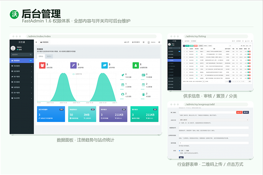This screenshot has height=175, width=263.
Task: Check the first row checkbox in listing table
Action: (x=184, y=51)
